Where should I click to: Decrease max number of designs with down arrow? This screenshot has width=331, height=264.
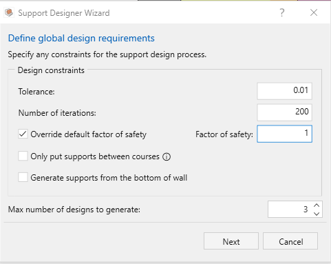(317, 214)
